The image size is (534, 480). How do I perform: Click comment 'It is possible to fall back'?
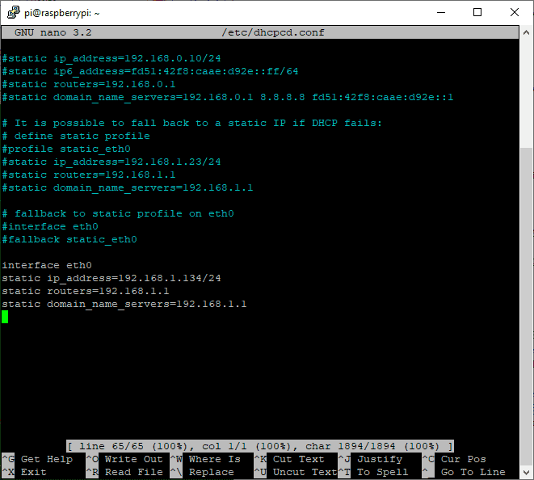coord(192,123)
